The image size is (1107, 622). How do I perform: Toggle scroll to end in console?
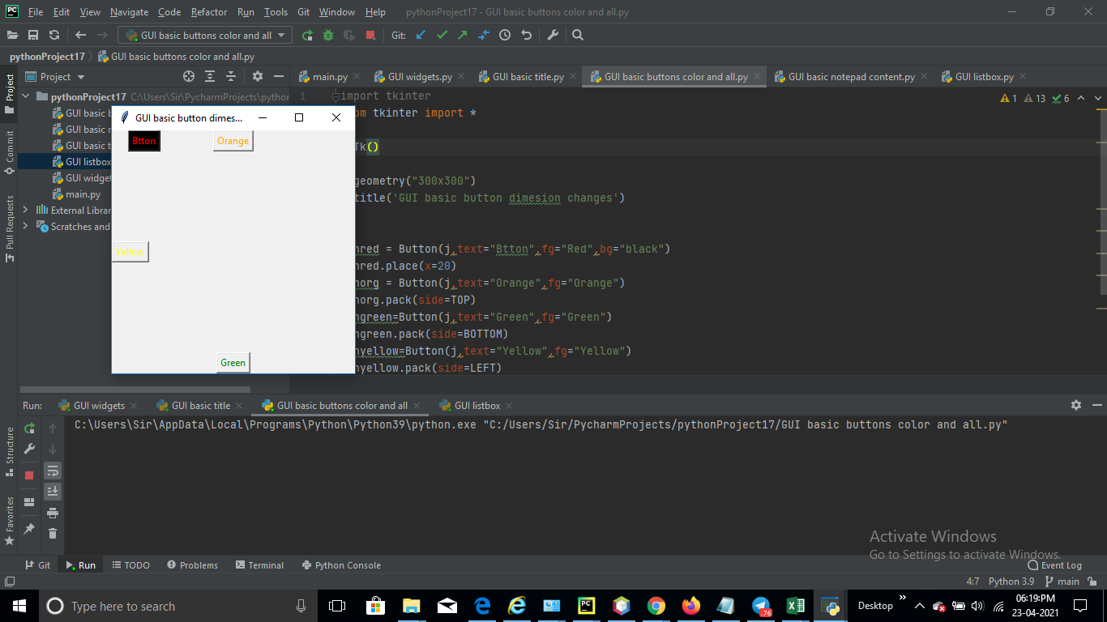click(x=53, y=491)
